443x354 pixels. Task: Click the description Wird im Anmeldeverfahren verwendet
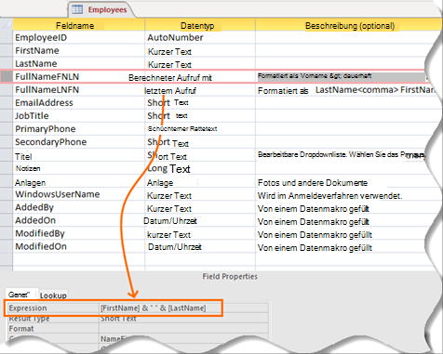point(329,195)
